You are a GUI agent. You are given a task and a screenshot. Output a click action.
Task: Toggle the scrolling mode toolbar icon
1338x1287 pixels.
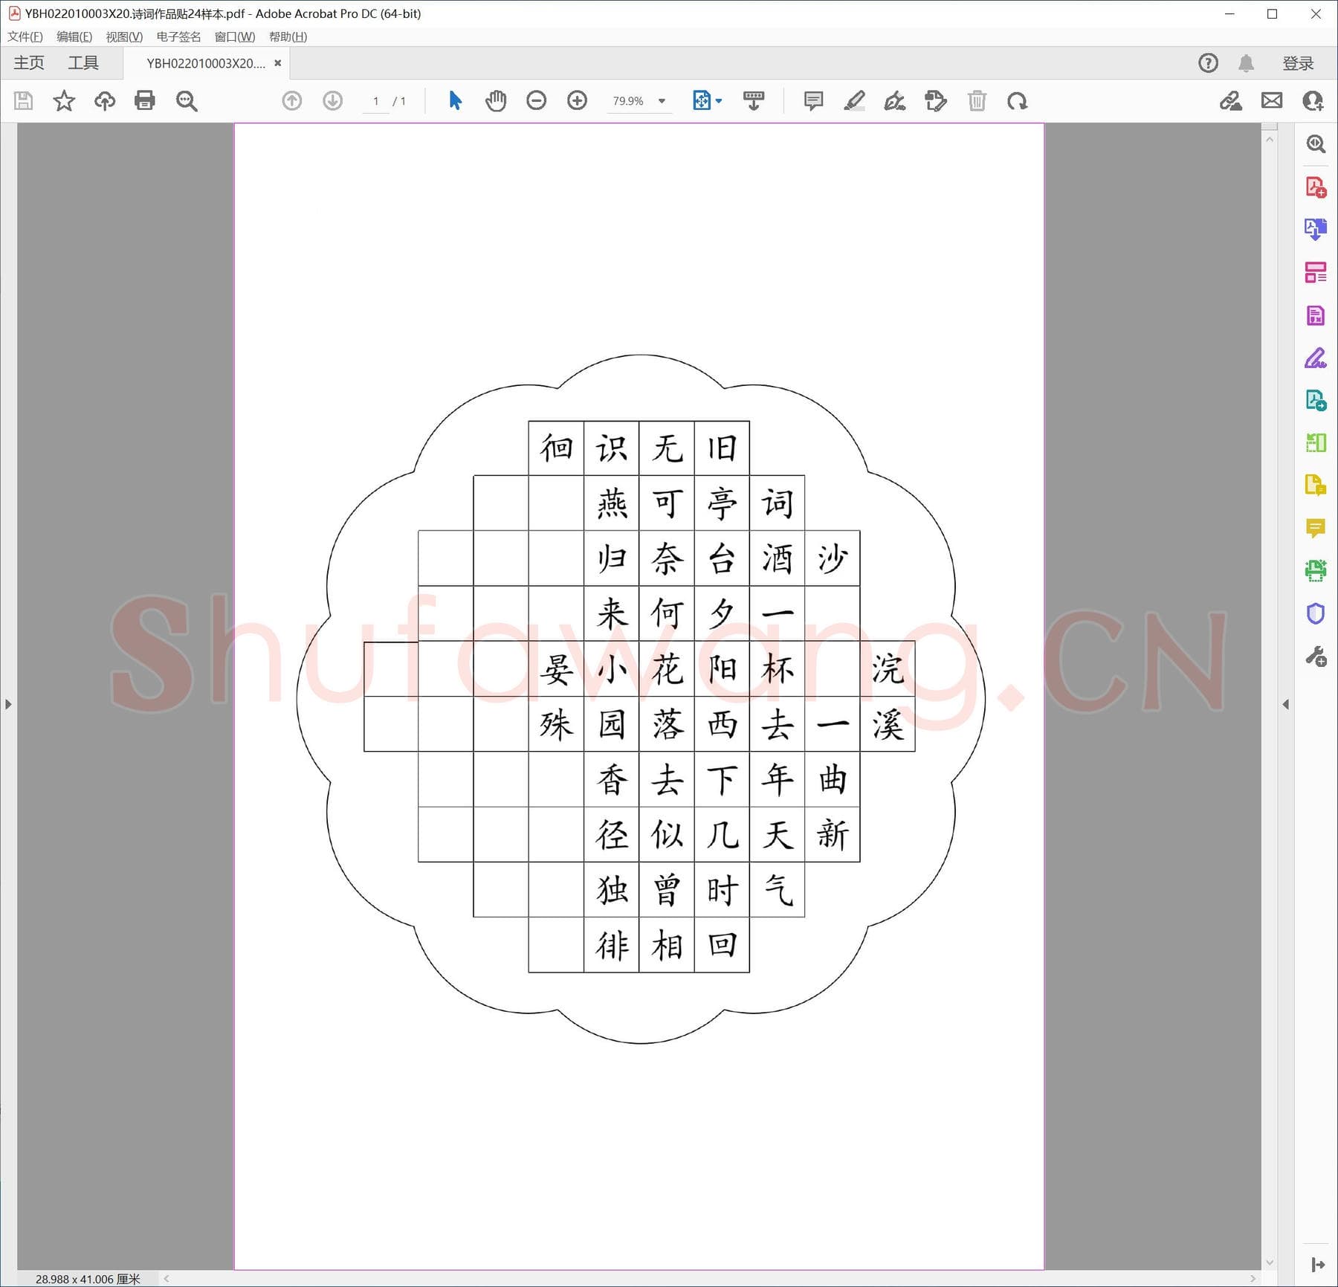tap(754, 100)
